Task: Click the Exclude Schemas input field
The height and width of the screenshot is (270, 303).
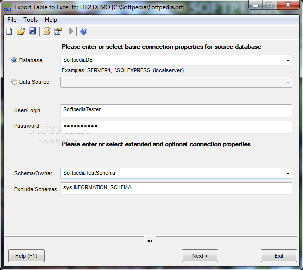Action: coord(176,188)
